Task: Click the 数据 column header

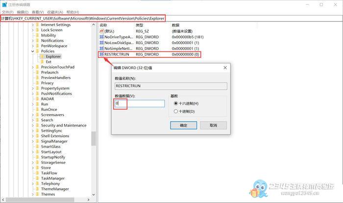Action: [175, 25]
